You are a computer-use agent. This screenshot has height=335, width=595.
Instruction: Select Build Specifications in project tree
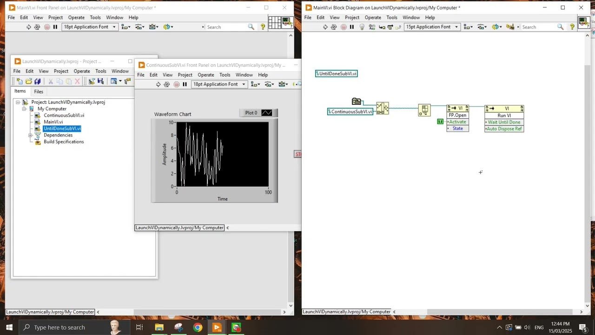coord(64,142)
